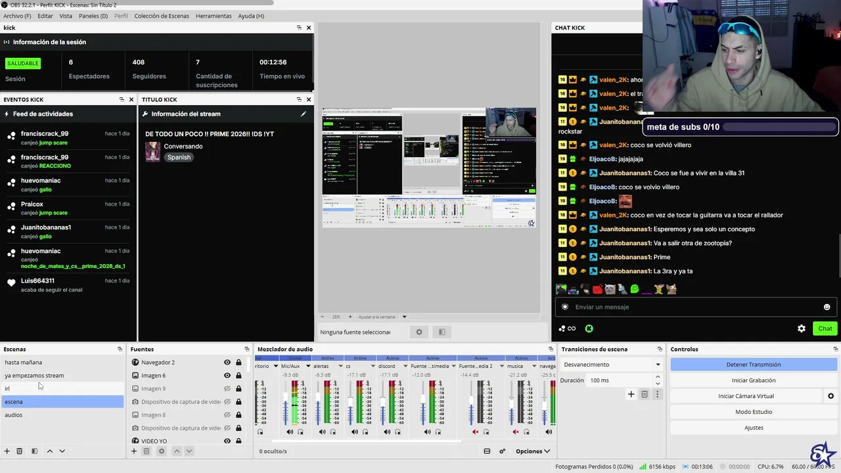Add a new source in Fuentes
The width and height of the screenshot is (841, 473).
click(x=134, y=451)
